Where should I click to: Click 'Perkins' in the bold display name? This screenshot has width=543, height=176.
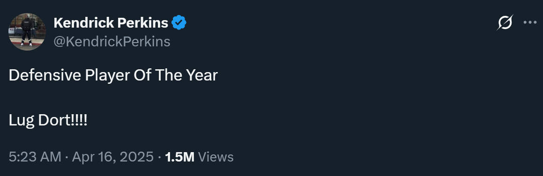pos(143,23)
